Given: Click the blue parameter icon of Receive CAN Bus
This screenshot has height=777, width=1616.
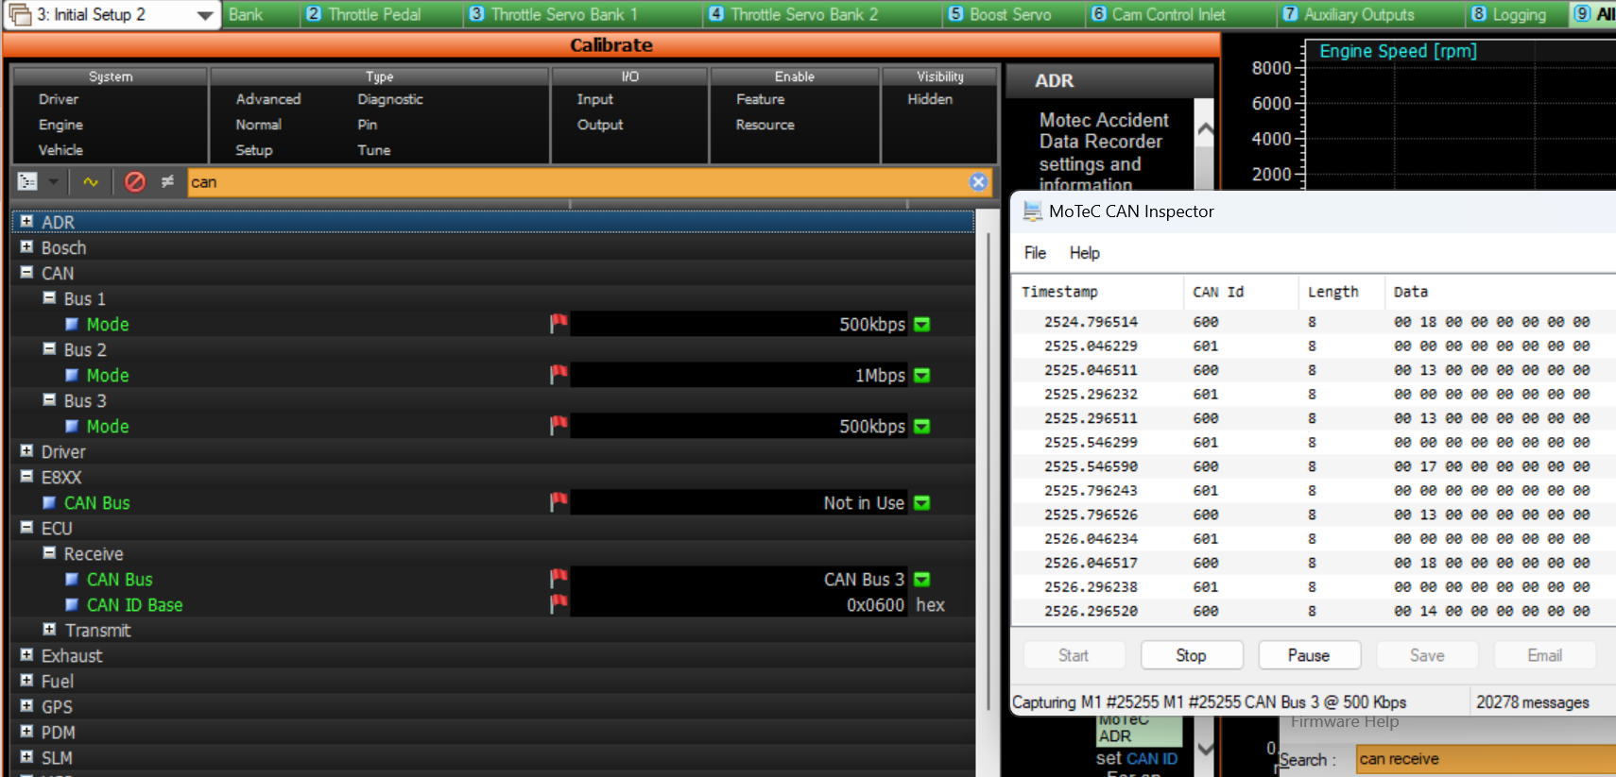Looking at the screenshot, I should (x=72, y=579).
